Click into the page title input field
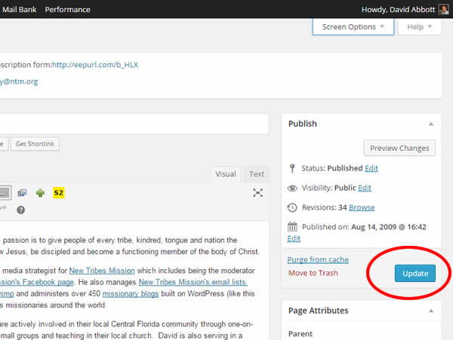453x340 pixels. pyautogui.click(x=134, y=124)
